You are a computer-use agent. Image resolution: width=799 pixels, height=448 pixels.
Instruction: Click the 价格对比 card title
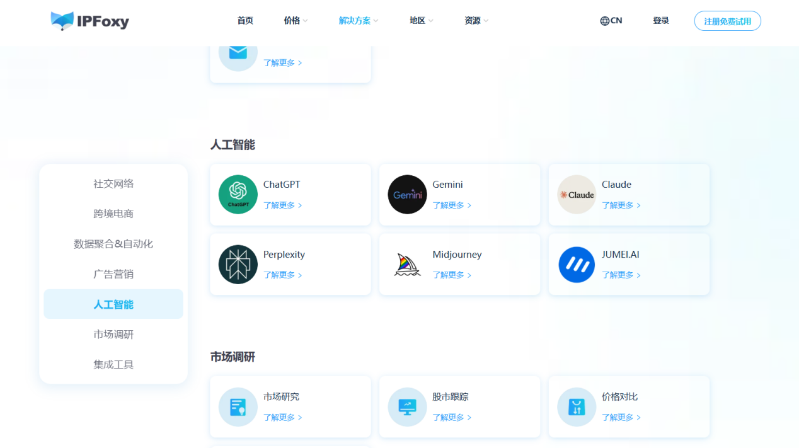pos(620,397)
